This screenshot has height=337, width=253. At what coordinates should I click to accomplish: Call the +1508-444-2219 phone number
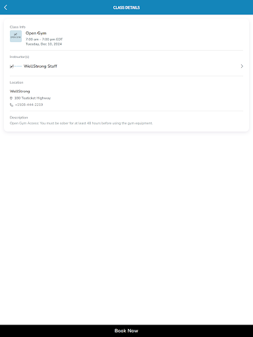point(29,105)
